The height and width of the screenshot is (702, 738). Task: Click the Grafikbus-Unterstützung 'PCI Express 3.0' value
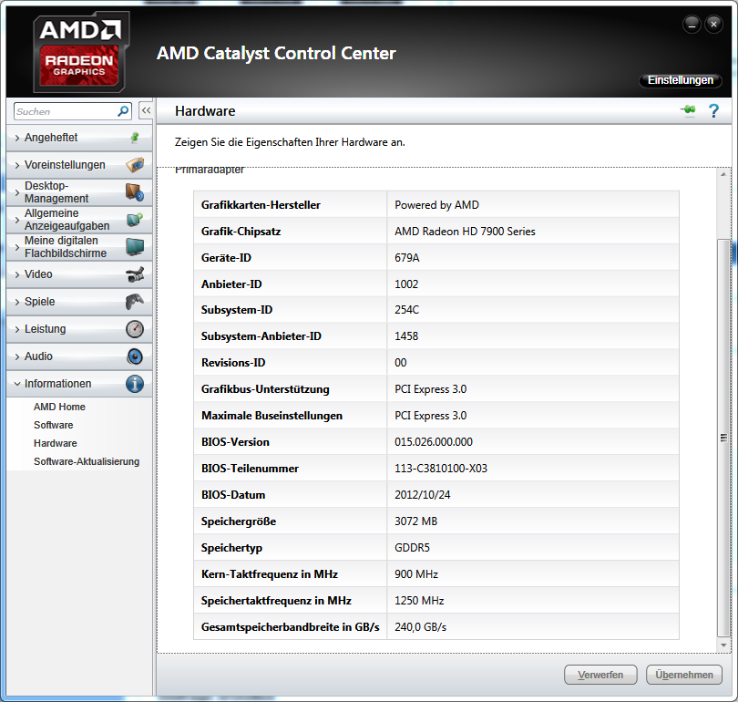pos(431,389)
